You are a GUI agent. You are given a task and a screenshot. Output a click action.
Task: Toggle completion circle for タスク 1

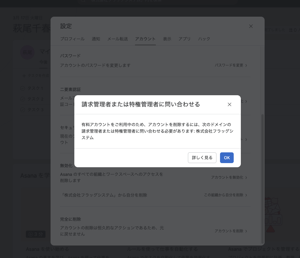(x=23, y=88)
